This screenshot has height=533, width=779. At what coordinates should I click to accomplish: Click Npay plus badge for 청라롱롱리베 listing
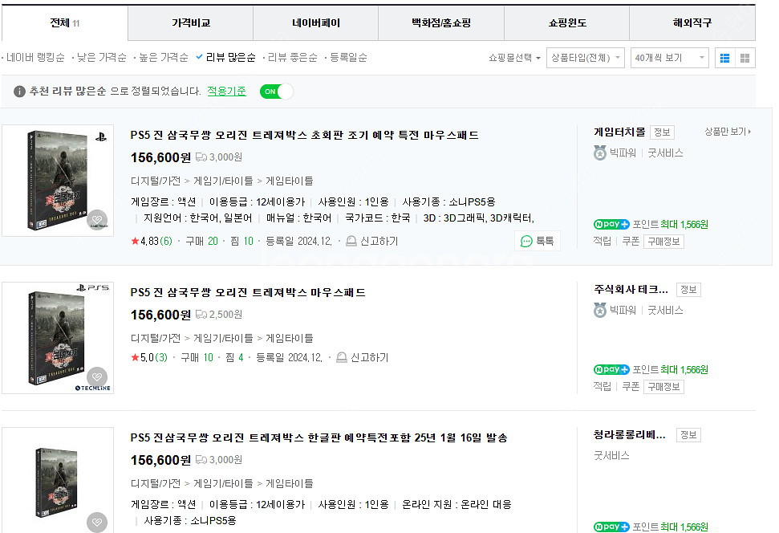[611, 527]
